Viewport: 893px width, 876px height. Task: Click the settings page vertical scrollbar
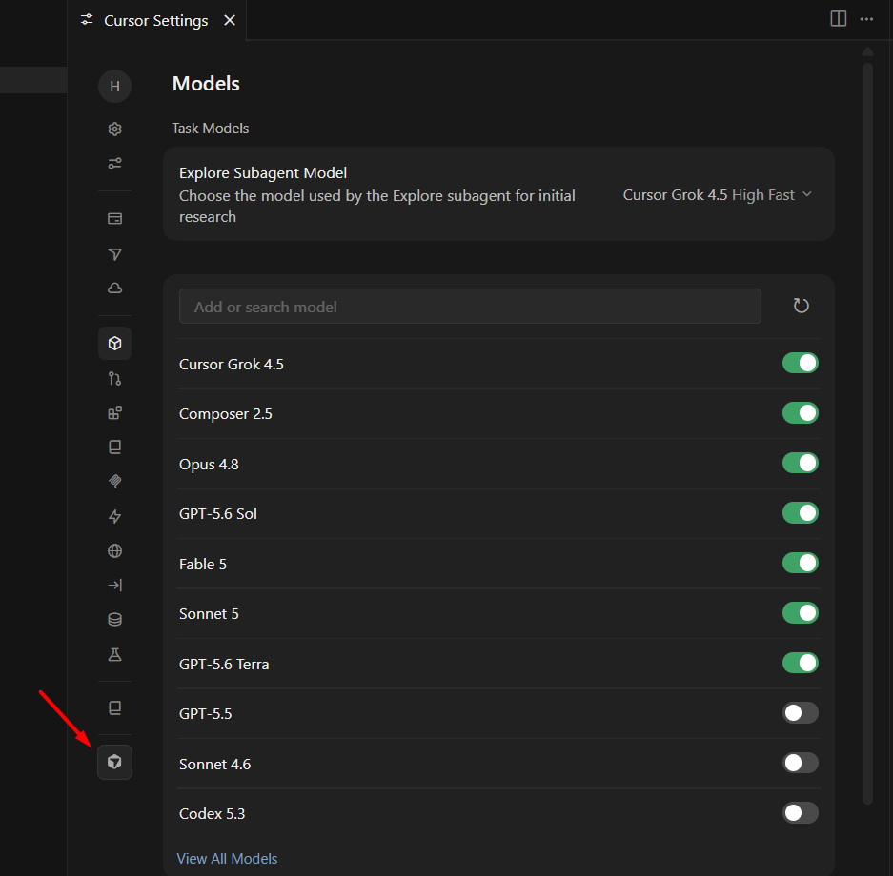coord(867,432)
